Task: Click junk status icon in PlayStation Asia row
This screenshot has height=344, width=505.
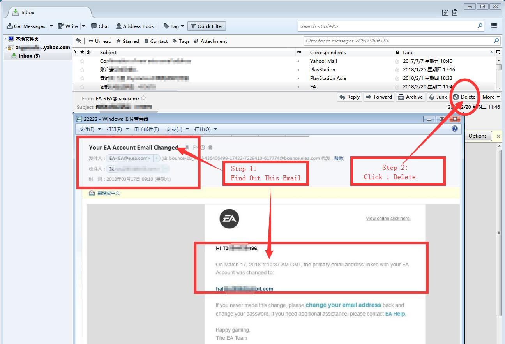Action: click(397, 78)
